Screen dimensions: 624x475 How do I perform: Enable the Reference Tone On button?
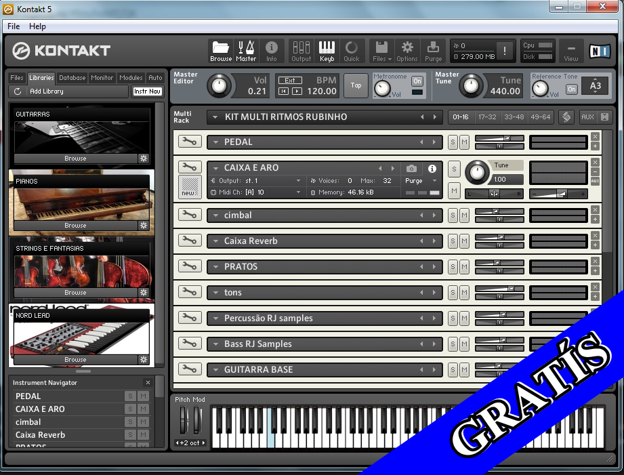pos(571,89)
